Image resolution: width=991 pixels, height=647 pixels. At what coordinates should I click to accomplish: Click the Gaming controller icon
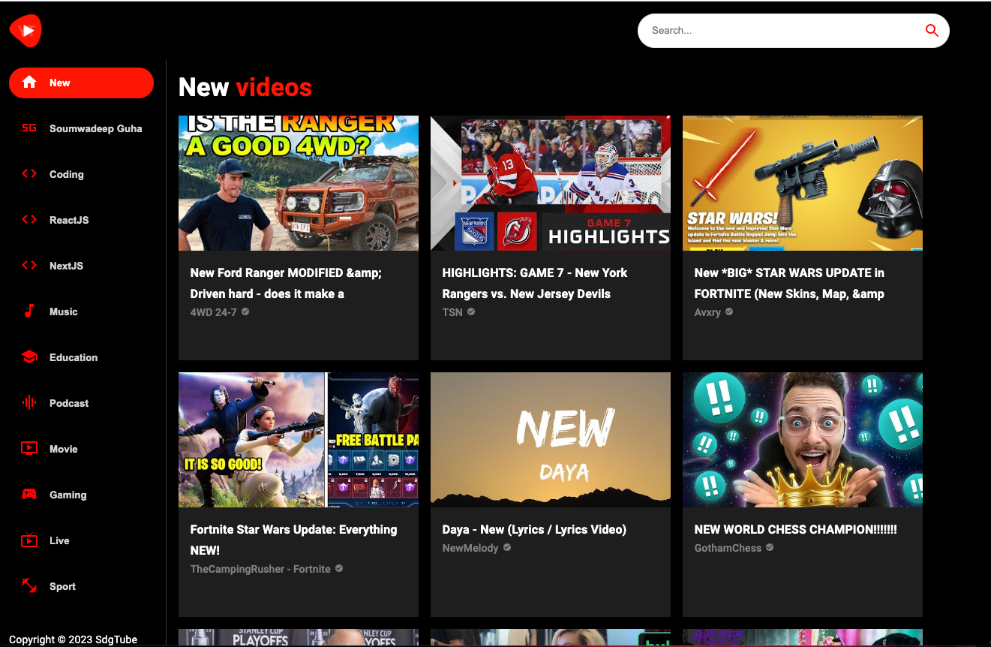(29, 495)
